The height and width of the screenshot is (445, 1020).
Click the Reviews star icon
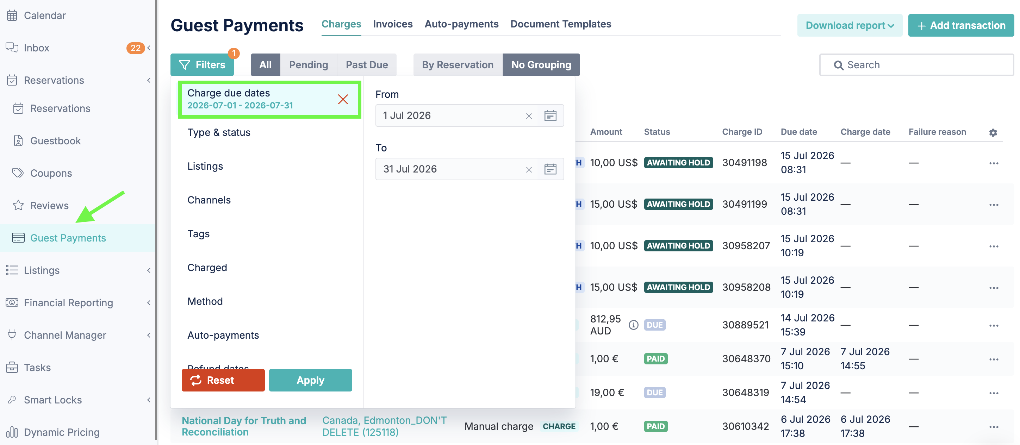click(18, 205)
